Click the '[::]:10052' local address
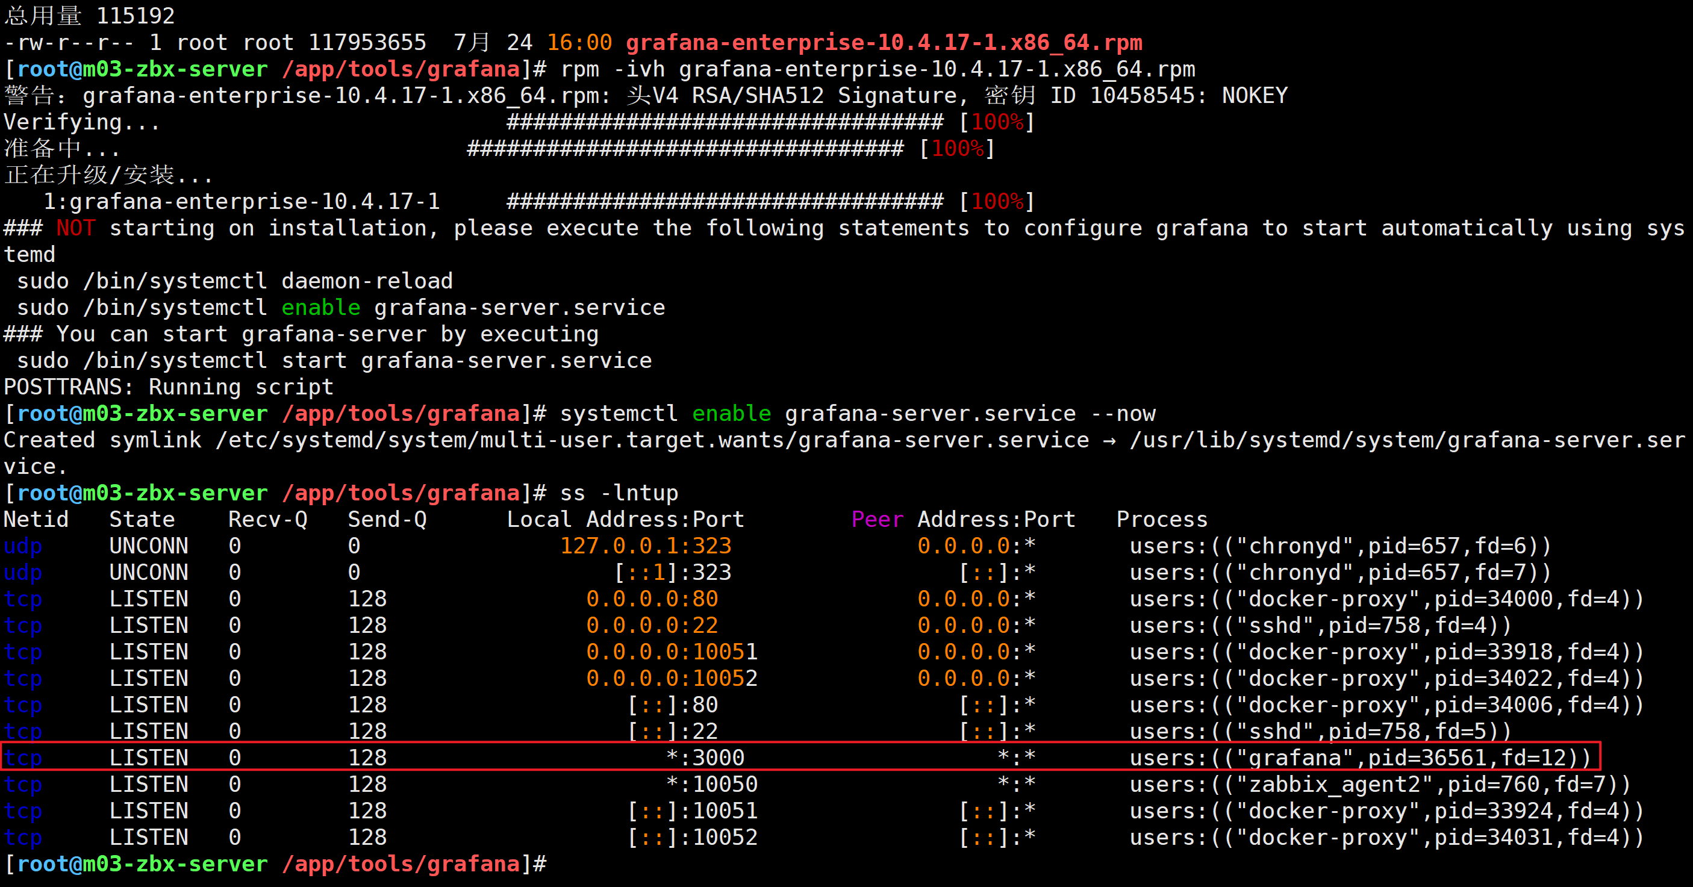Image resolution: width=1693 pixels, height=887 pixels. pyautogui.click(x=691, y=838)
